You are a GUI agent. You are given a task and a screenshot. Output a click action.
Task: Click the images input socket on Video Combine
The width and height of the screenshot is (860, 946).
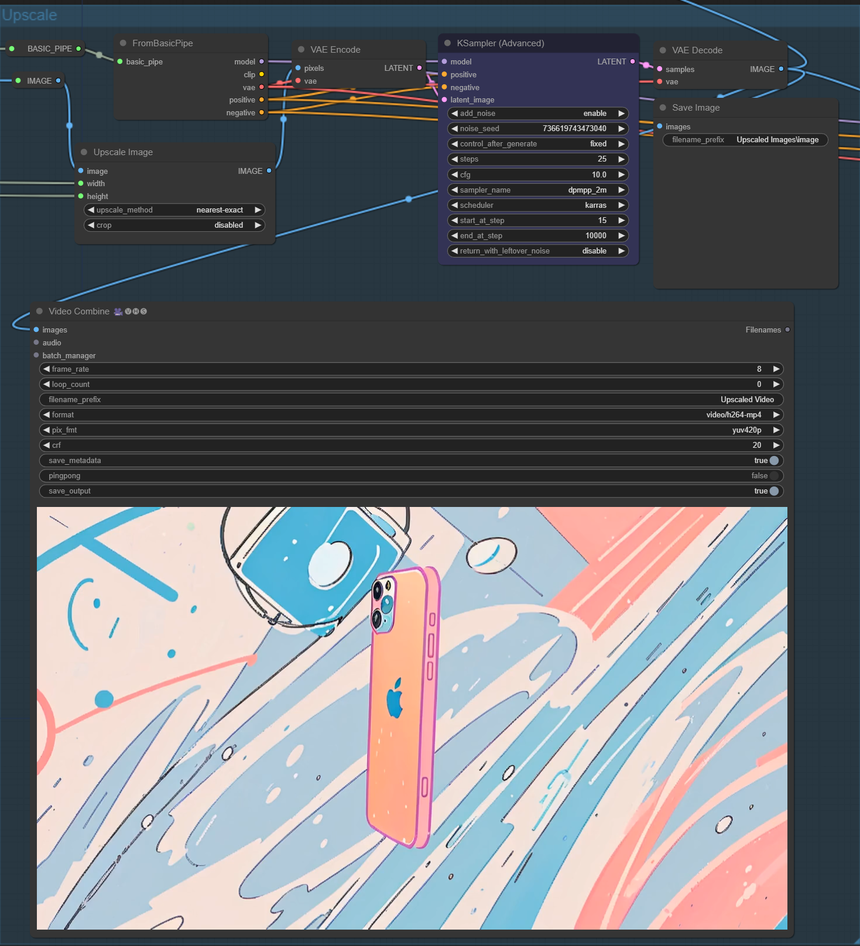click(36, 330)
